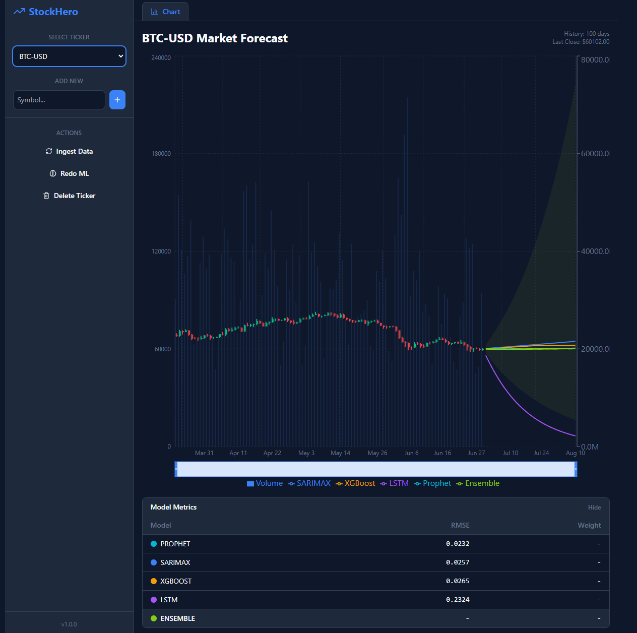This screenshot has width=637, height=633.
Task: Click the ACTIONS section label
Action: [69, 133]
